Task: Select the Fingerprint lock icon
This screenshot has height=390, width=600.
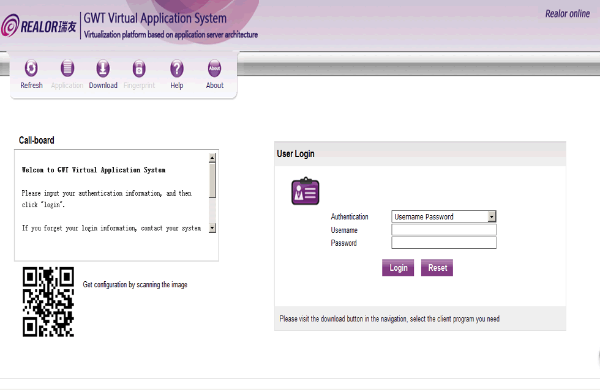Action: coord(139,68)
